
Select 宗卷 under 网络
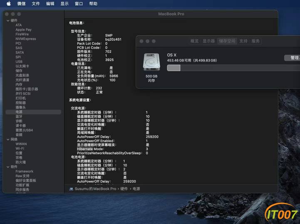19,158
